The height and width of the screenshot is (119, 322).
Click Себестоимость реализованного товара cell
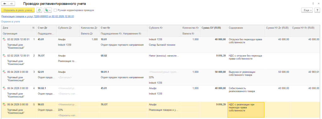tap(242, 90)
